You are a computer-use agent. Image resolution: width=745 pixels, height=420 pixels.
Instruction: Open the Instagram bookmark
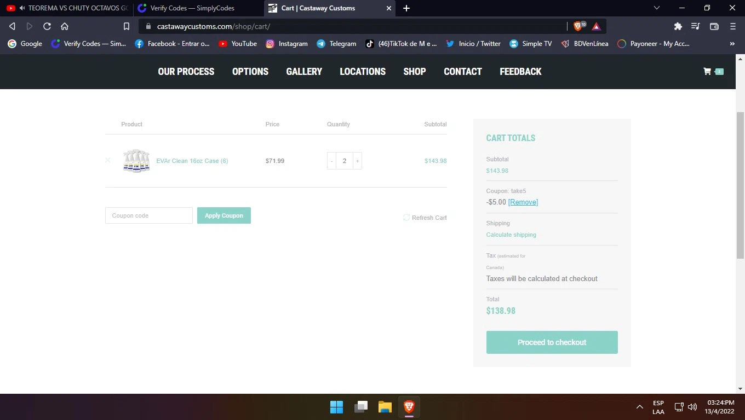287,44
